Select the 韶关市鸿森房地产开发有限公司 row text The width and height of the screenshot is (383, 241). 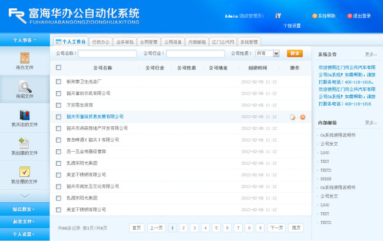pos(97,128)
